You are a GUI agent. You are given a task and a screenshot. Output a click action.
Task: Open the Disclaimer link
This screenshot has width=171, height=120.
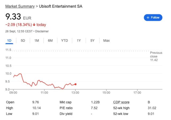pos(42,31)
